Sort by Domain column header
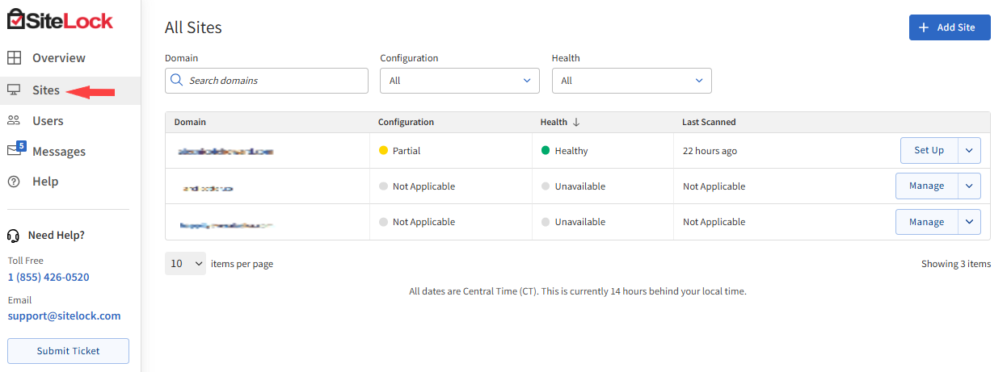 tap(190, 123)
